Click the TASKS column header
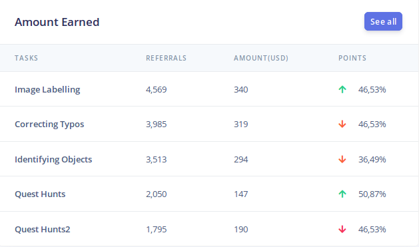 click(x=26, y=58)
